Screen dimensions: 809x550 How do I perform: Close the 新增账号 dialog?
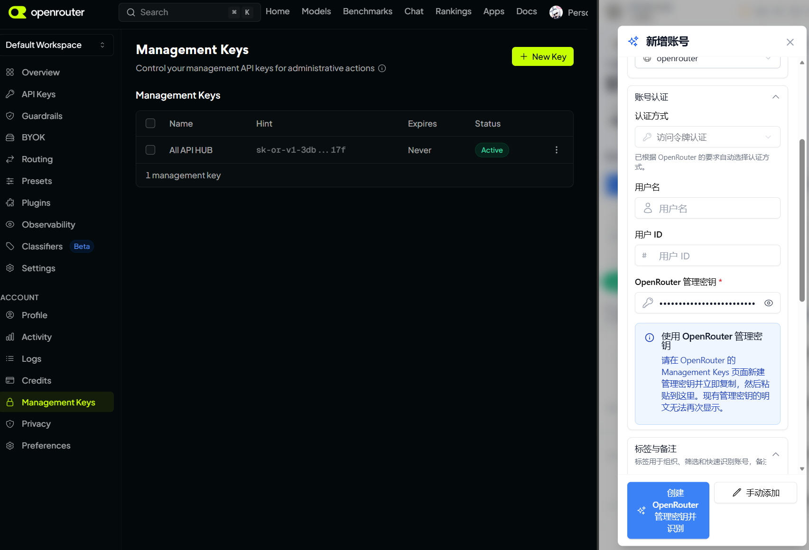[790, 42]
